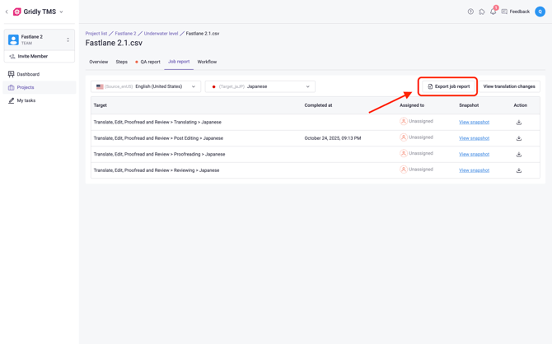Download the Translating step report

coord(519,122)
